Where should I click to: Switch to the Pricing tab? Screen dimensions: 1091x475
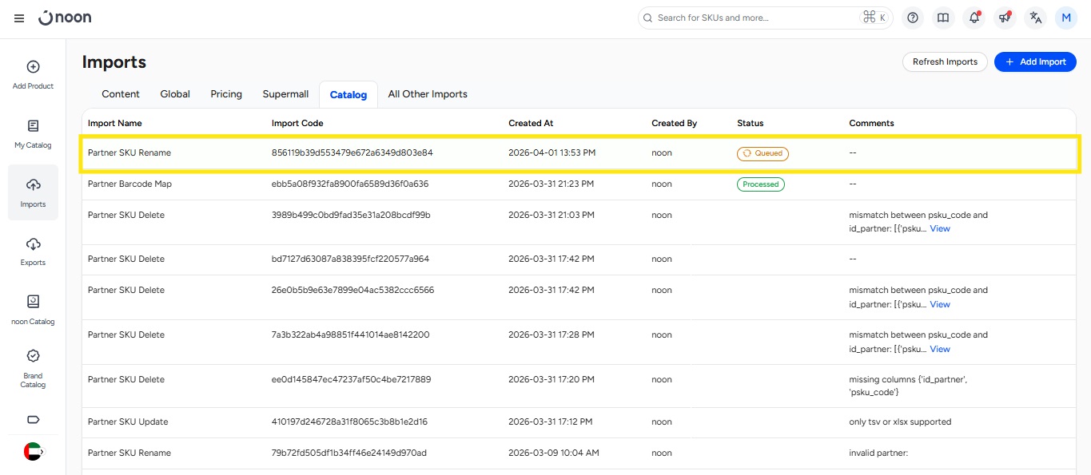(226, 94)
